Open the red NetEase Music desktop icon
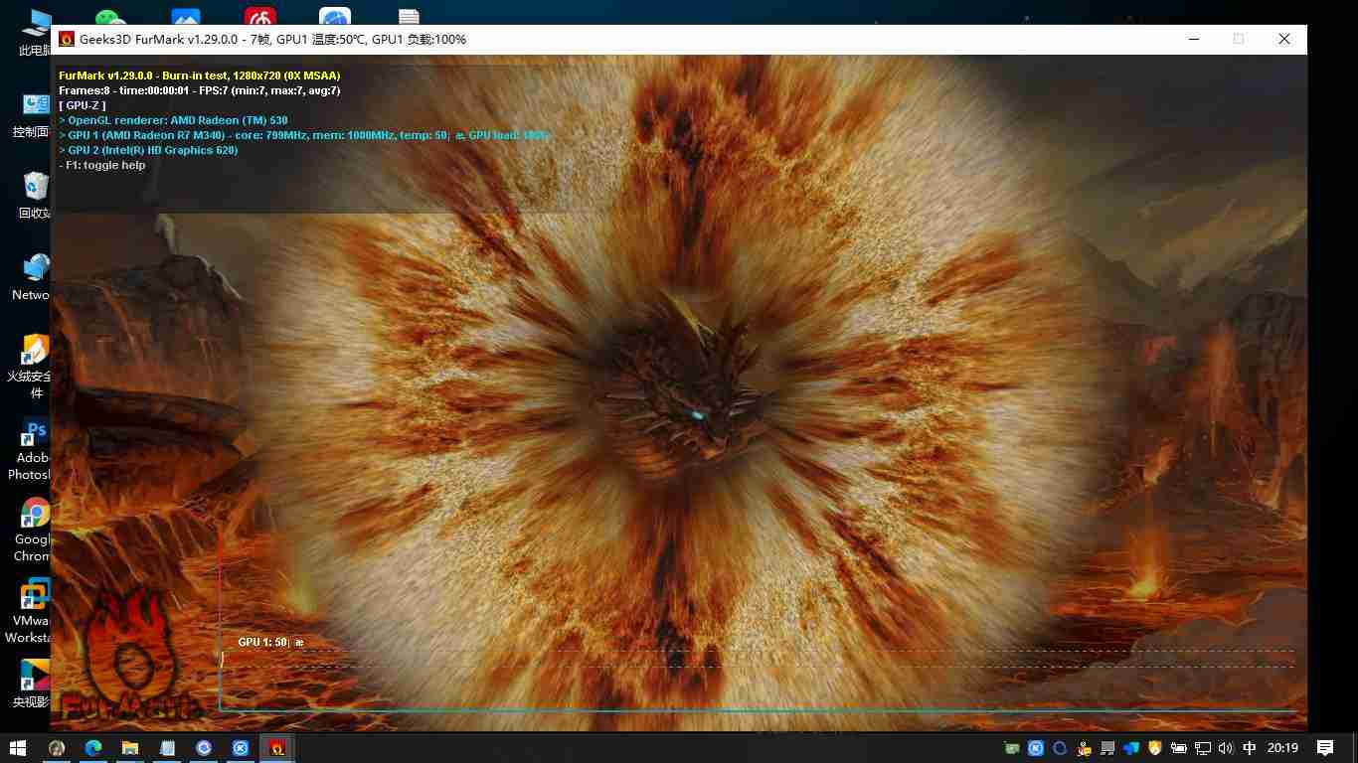This screenshot has height=763, width=1358. click(260, 16)
